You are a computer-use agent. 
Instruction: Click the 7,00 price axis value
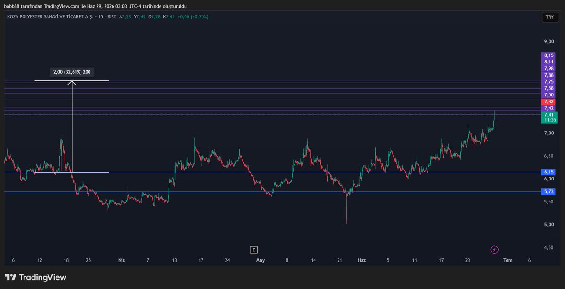pyautogui.click(x=549, y=133)
